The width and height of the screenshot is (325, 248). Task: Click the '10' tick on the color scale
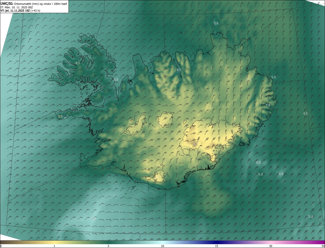[162, 246]
